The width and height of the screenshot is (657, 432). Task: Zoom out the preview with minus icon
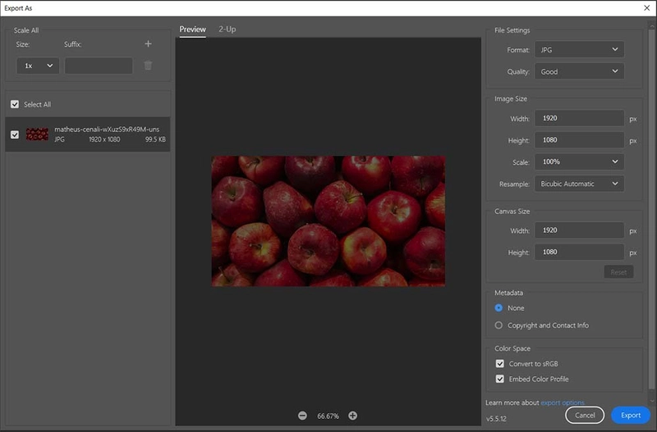(302, 416)
